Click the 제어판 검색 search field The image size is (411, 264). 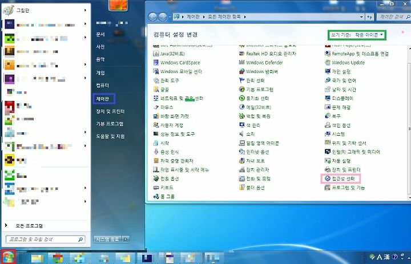click(x=394, y=17)
